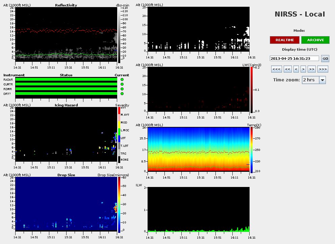The image size is (335, 244).
Task: Click the Reflectivity plot area
Action: 66,34
